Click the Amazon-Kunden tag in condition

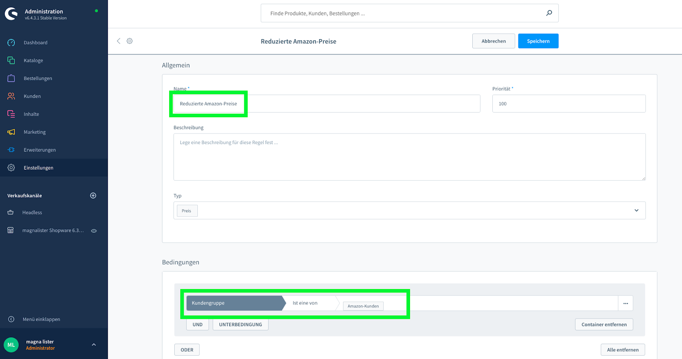tap(363, 306)
